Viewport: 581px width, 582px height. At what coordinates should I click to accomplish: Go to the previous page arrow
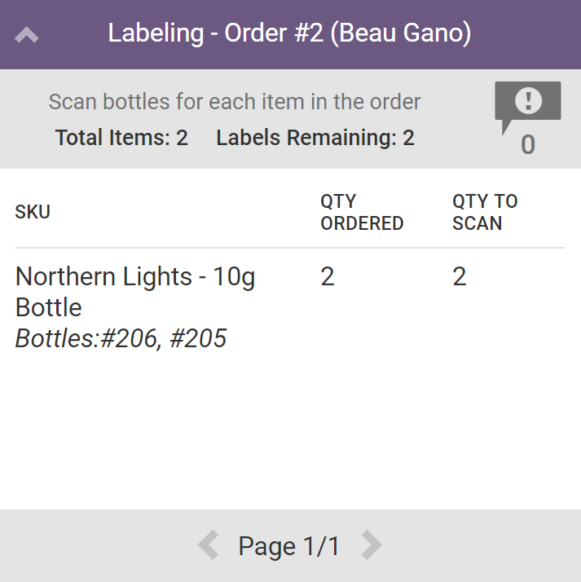(x=209, y=545)
